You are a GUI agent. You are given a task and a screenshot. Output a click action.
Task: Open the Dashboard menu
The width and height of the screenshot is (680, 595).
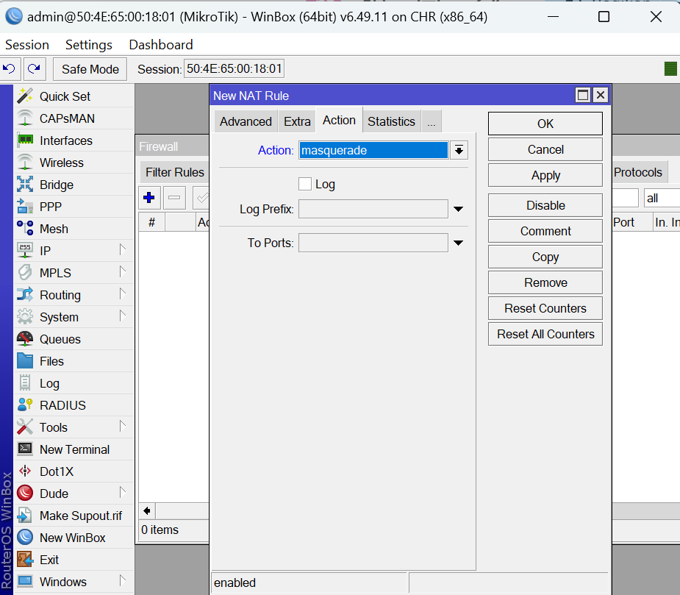click(x=161, y=45)
